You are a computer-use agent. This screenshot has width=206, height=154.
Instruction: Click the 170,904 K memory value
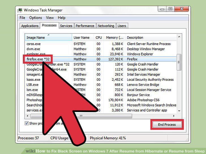[x=116, y=100]
